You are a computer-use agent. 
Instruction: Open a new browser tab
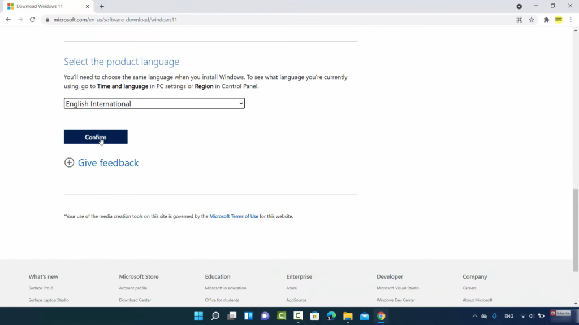pos(102,6)
